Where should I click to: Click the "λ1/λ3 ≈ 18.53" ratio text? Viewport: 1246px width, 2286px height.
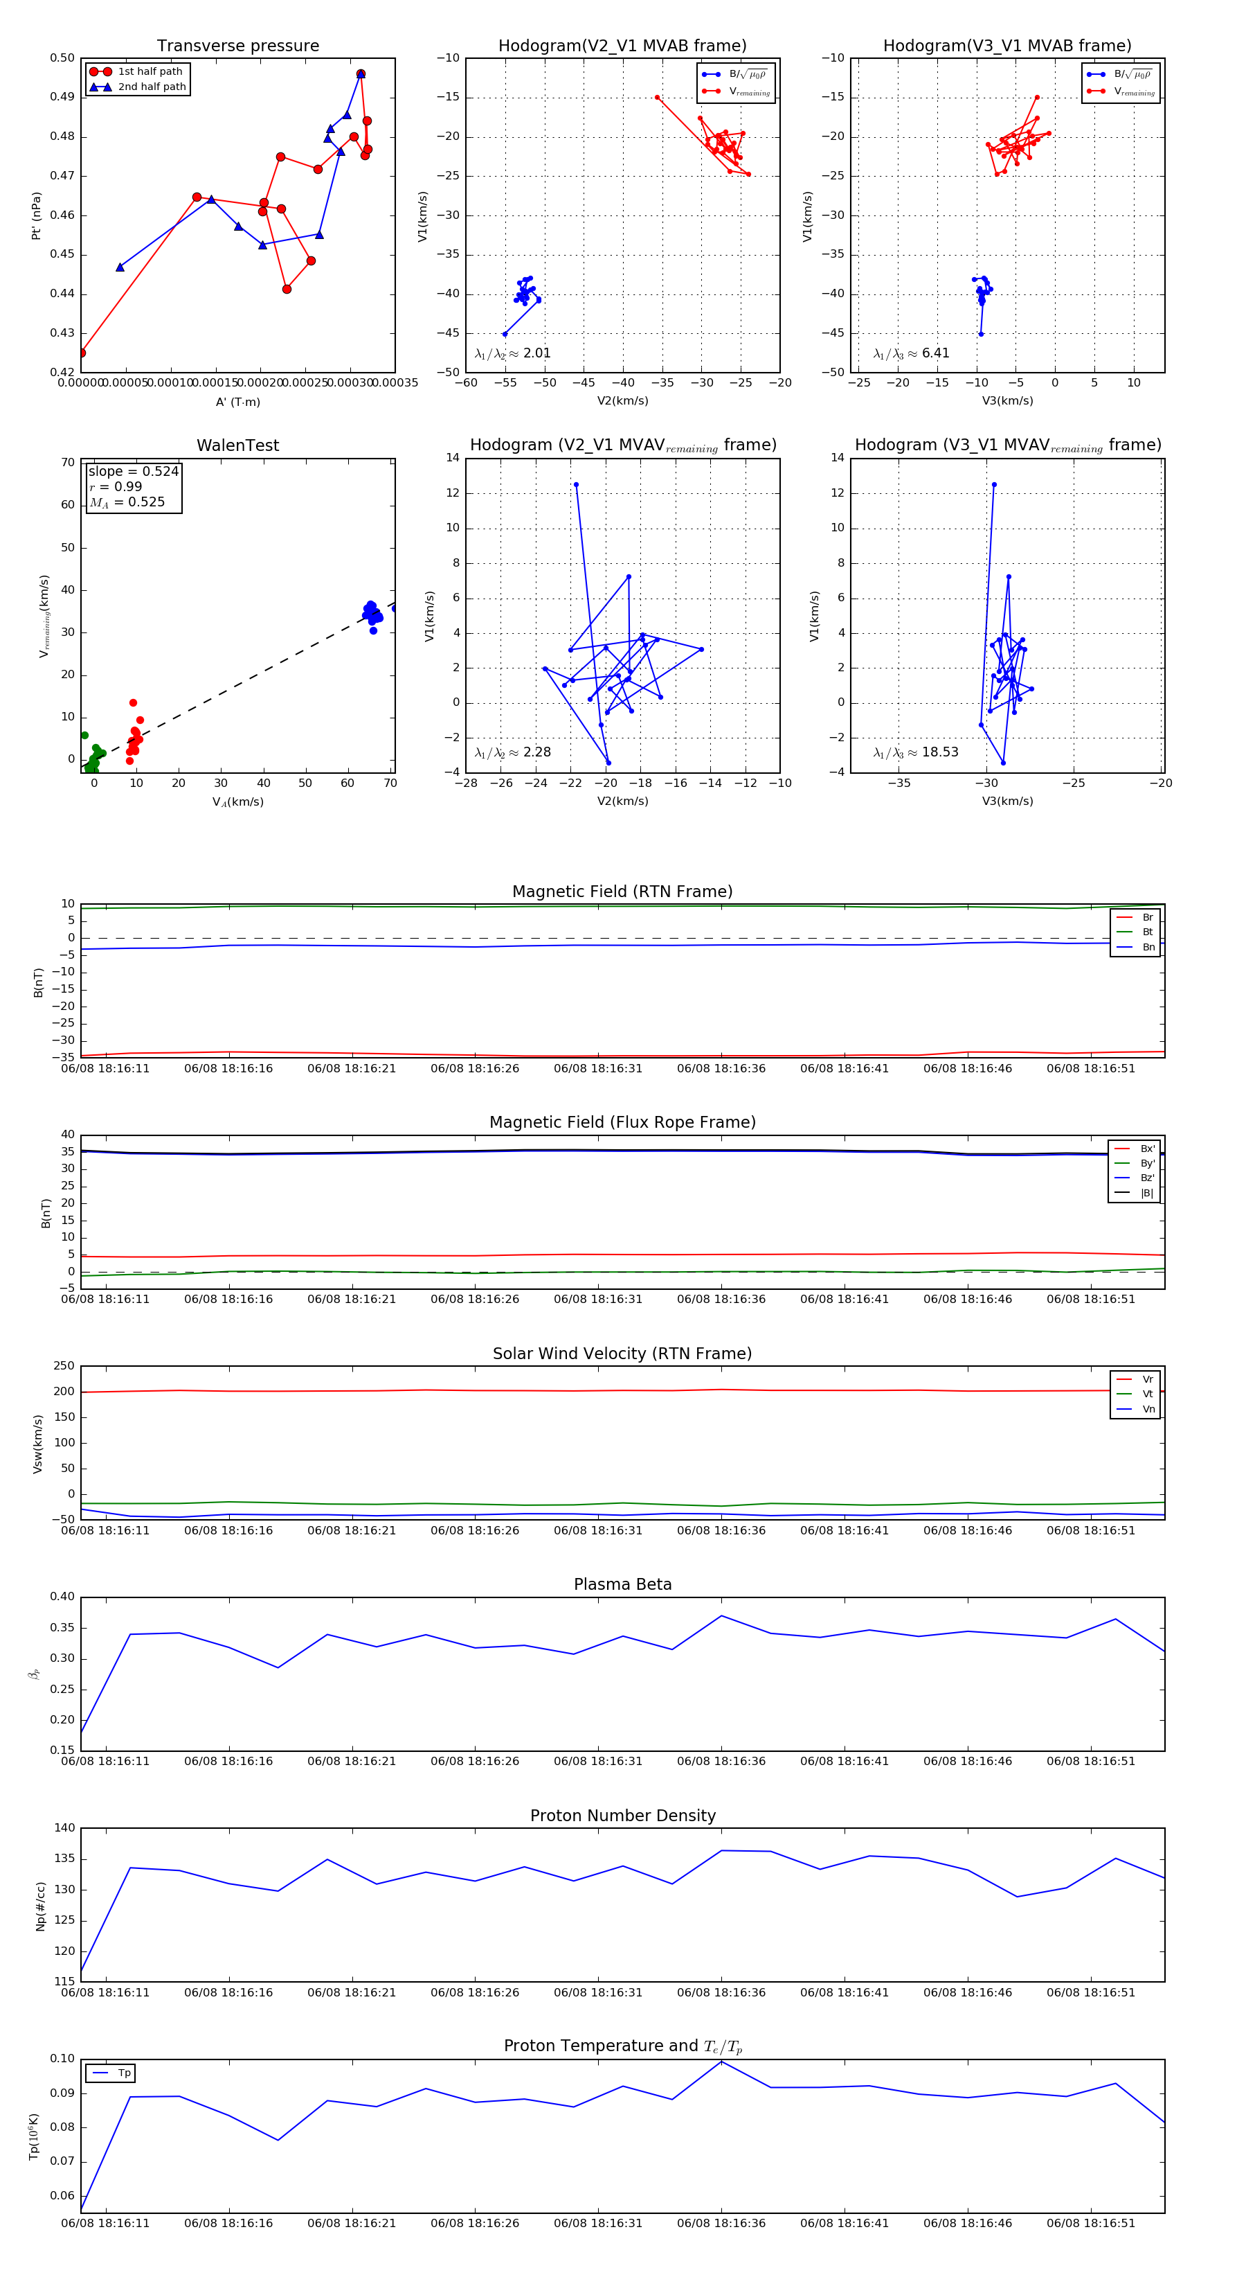pos(915,752)
